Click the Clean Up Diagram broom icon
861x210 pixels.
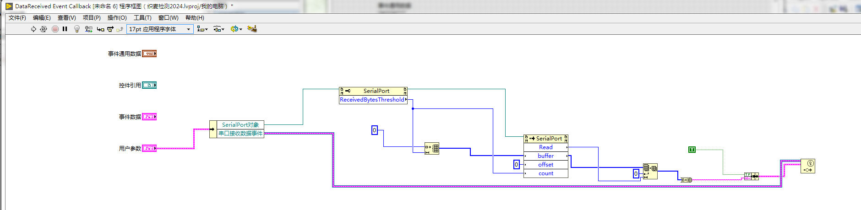252,29
